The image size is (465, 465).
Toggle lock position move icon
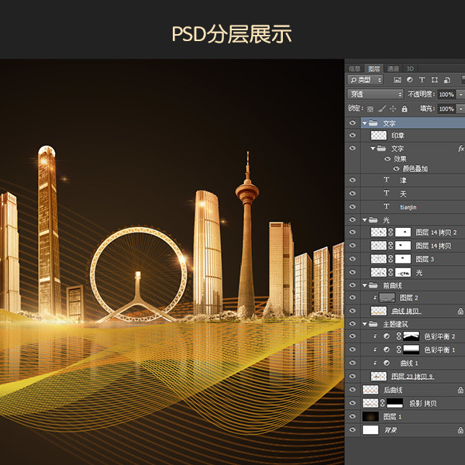click(393, 108)
